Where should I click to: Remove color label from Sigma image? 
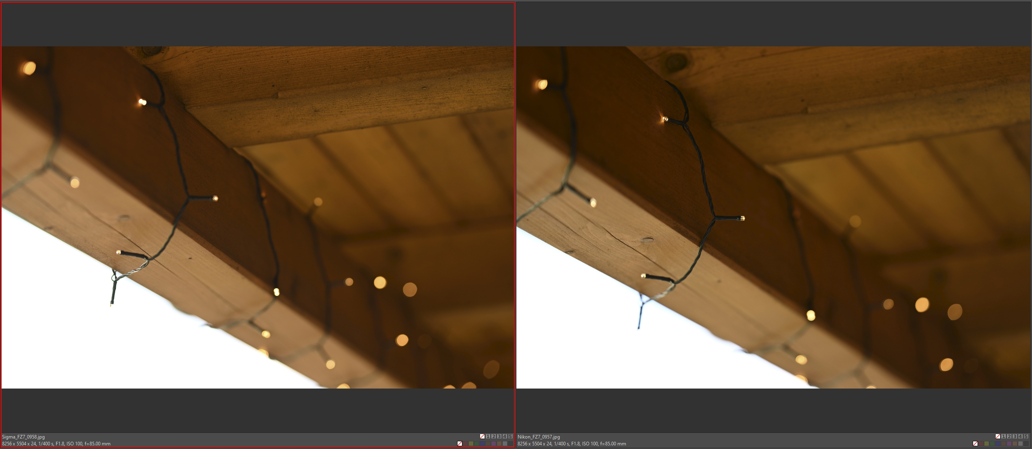pyautogui.click(x=460, y=443)
